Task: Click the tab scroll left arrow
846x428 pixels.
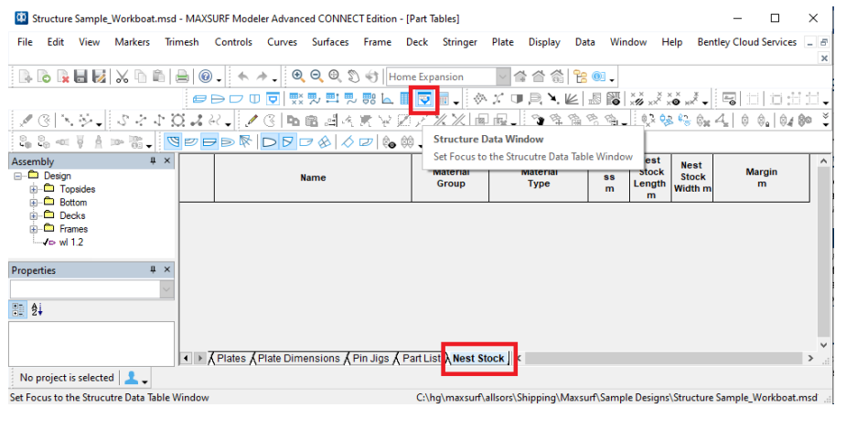Action: [187, 359]
